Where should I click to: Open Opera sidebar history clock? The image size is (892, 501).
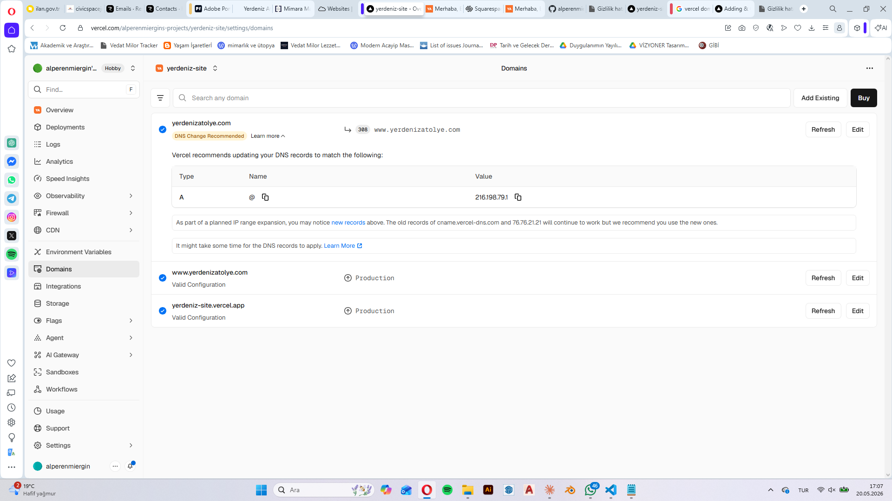point(12,408)
